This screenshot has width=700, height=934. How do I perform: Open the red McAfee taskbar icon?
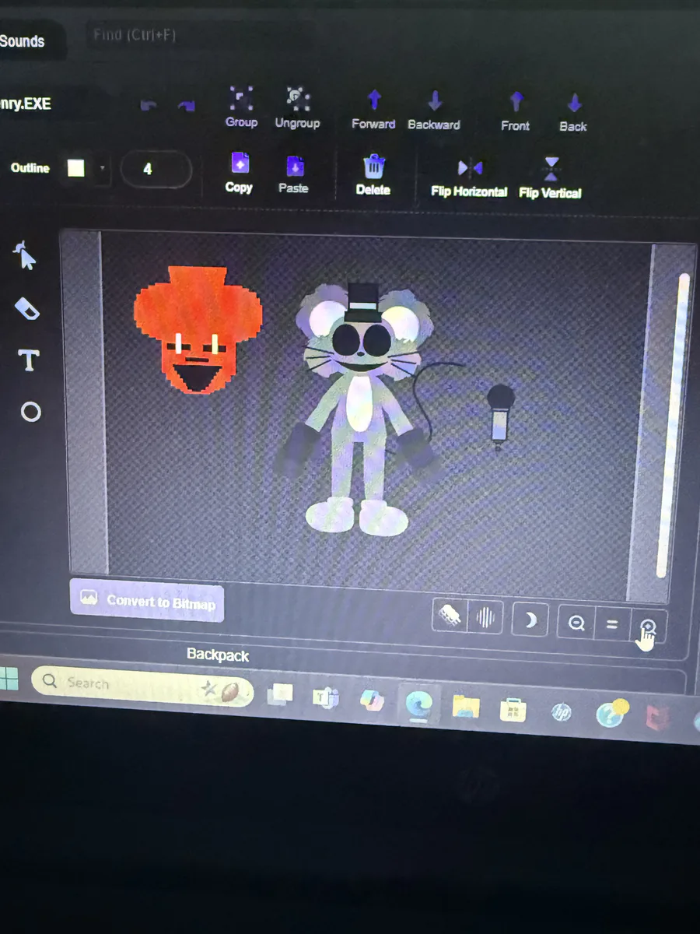pos(658,718)
